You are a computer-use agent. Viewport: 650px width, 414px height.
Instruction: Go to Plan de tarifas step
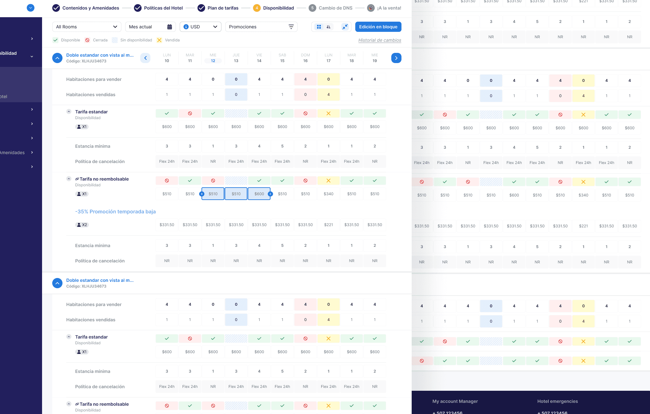(x=223, y=8)
